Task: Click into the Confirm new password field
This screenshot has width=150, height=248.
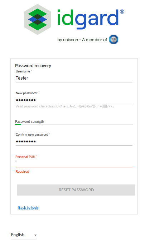Action: (74, 141)
